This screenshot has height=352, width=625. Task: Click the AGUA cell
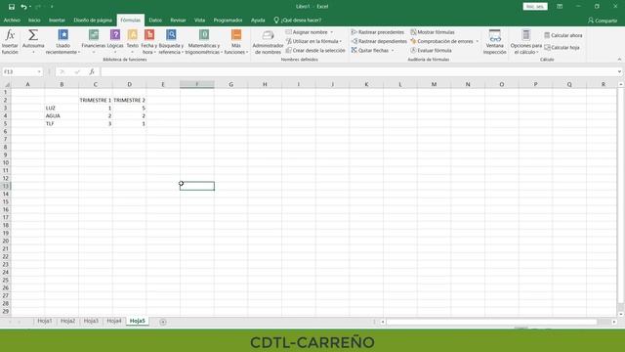(62, 115)
